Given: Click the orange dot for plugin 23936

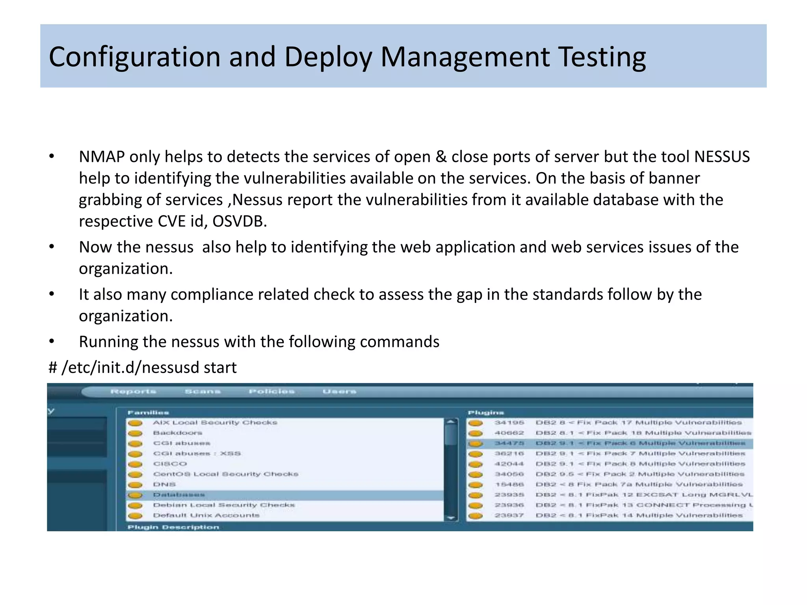Looking at the screenshot, I should tap(476, 505).
